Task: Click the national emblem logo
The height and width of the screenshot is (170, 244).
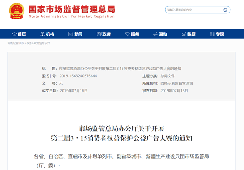Action: pyautogui.click(x=17, y=11)
